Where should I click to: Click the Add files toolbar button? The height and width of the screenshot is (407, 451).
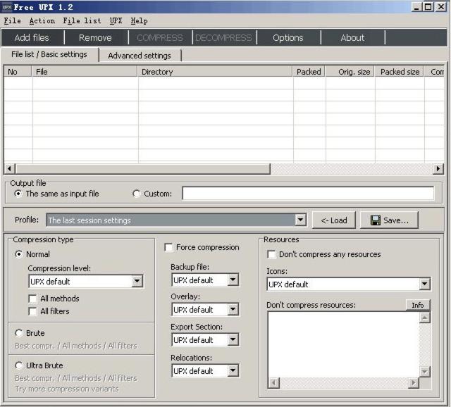[x=32, y=38]
